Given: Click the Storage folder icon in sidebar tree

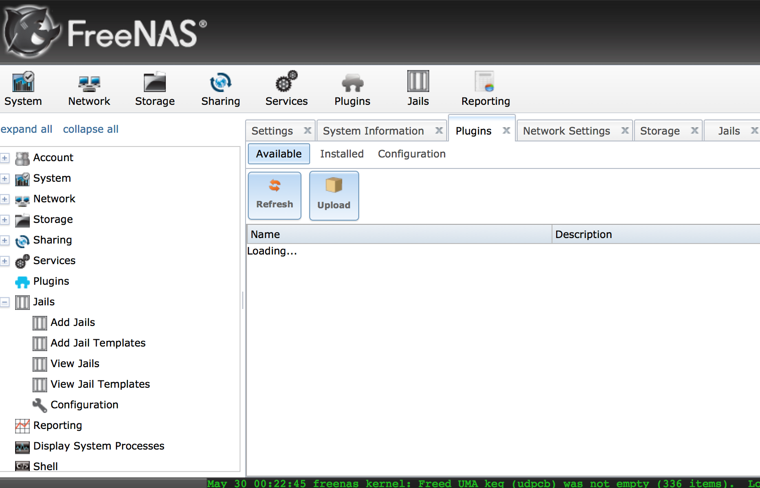Looking at the screenshot, I should [x=22, y=220].
